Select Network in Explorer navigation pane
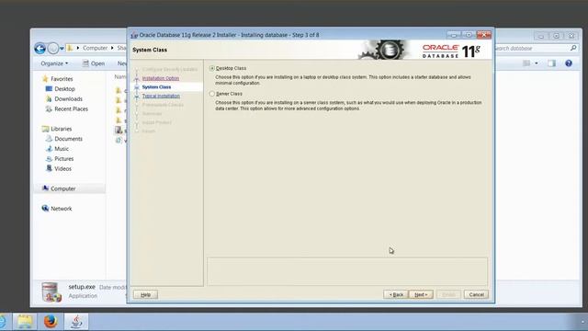This screenshot has height=331, width=588. pos(62,209)
